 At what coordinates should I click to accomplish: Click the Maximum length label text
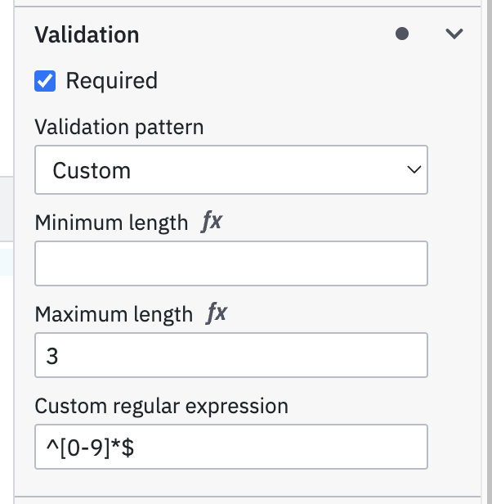click(x=114, y=314)
